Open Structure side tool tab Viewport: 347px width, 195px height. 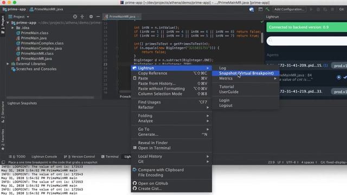click(3, 112)
